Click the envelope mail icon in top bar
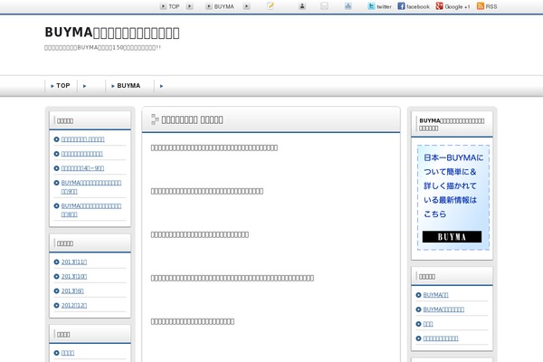Screen dimensions: 543x362 [x=324, y=6]
